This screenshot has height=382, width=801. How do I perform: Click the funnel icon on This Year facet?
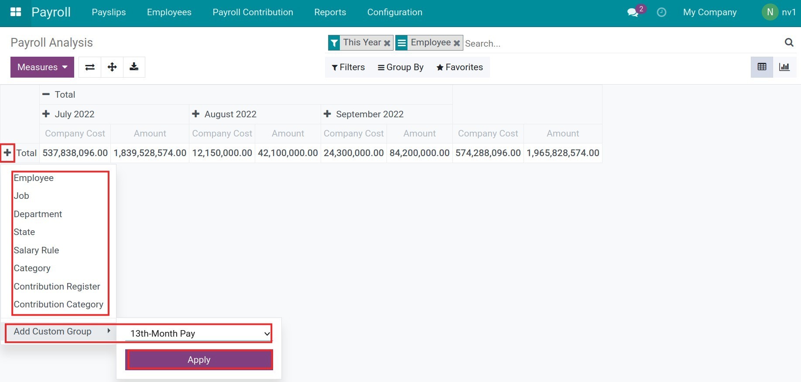click(334, 43)
